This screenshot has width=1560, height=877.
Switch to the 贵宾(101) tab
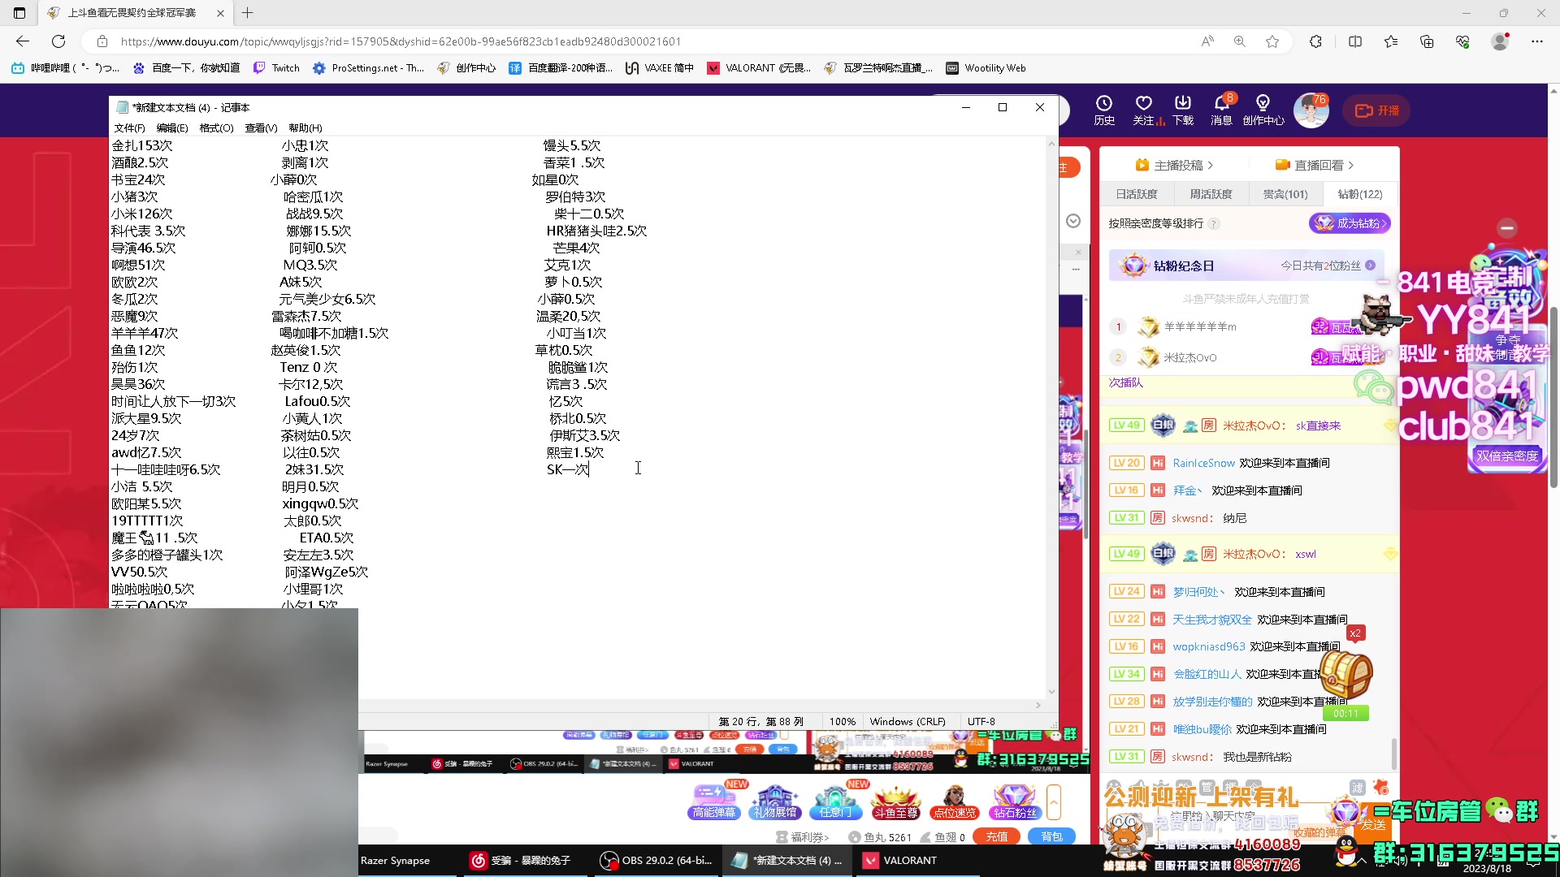tap(1286, 193)
